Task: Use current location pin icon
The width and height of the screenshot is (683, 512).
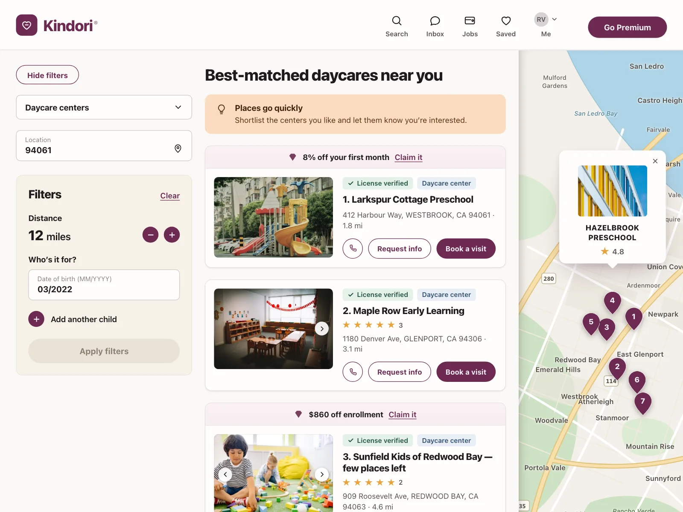Action: tap(178, 148)
